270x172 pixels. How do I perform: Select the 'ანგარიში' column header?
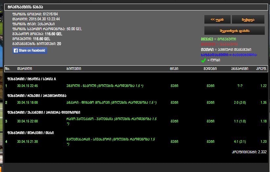240,69
